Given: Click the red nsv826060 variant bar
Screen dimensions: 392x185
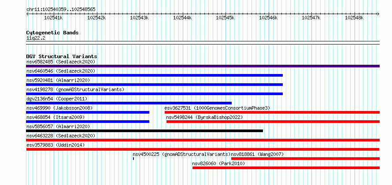Looking at the screenshot, I should click(x=286, y=168).
